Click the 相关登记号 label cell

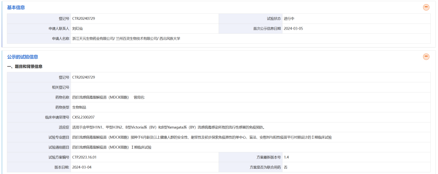[39, 87]
